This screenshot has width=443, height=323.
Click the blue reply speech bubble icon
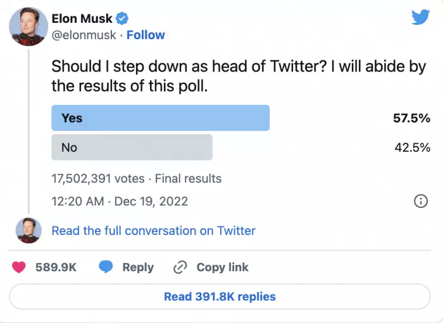click(106, 267)
